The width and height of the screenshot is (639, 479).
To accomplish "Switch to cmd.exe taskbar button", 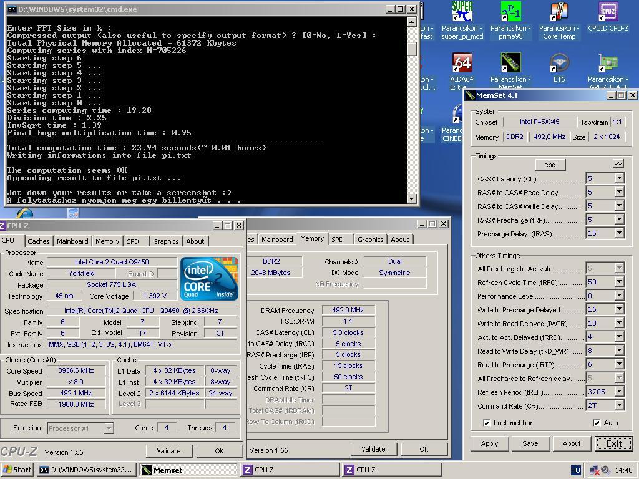I will (x=86, y=470).
